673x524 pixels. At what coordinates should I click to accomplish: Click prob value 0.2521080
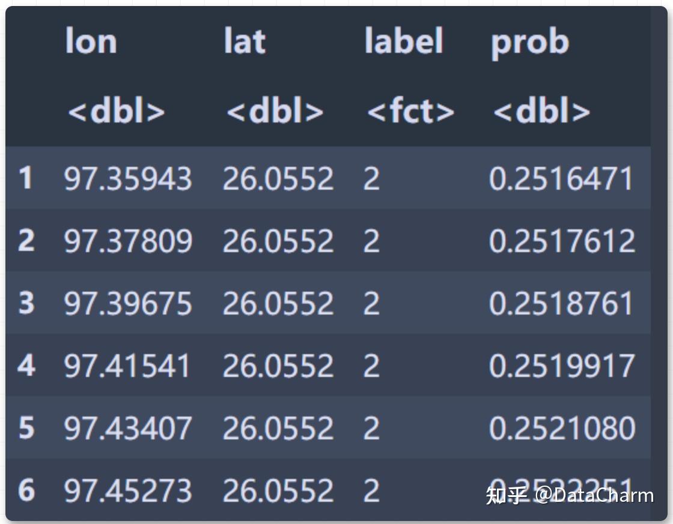562,428
